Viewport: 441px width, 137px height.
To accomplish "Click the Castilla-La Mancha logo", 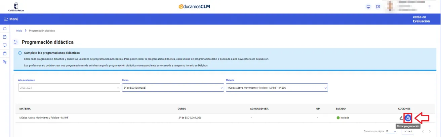I will tap(16, 7).
